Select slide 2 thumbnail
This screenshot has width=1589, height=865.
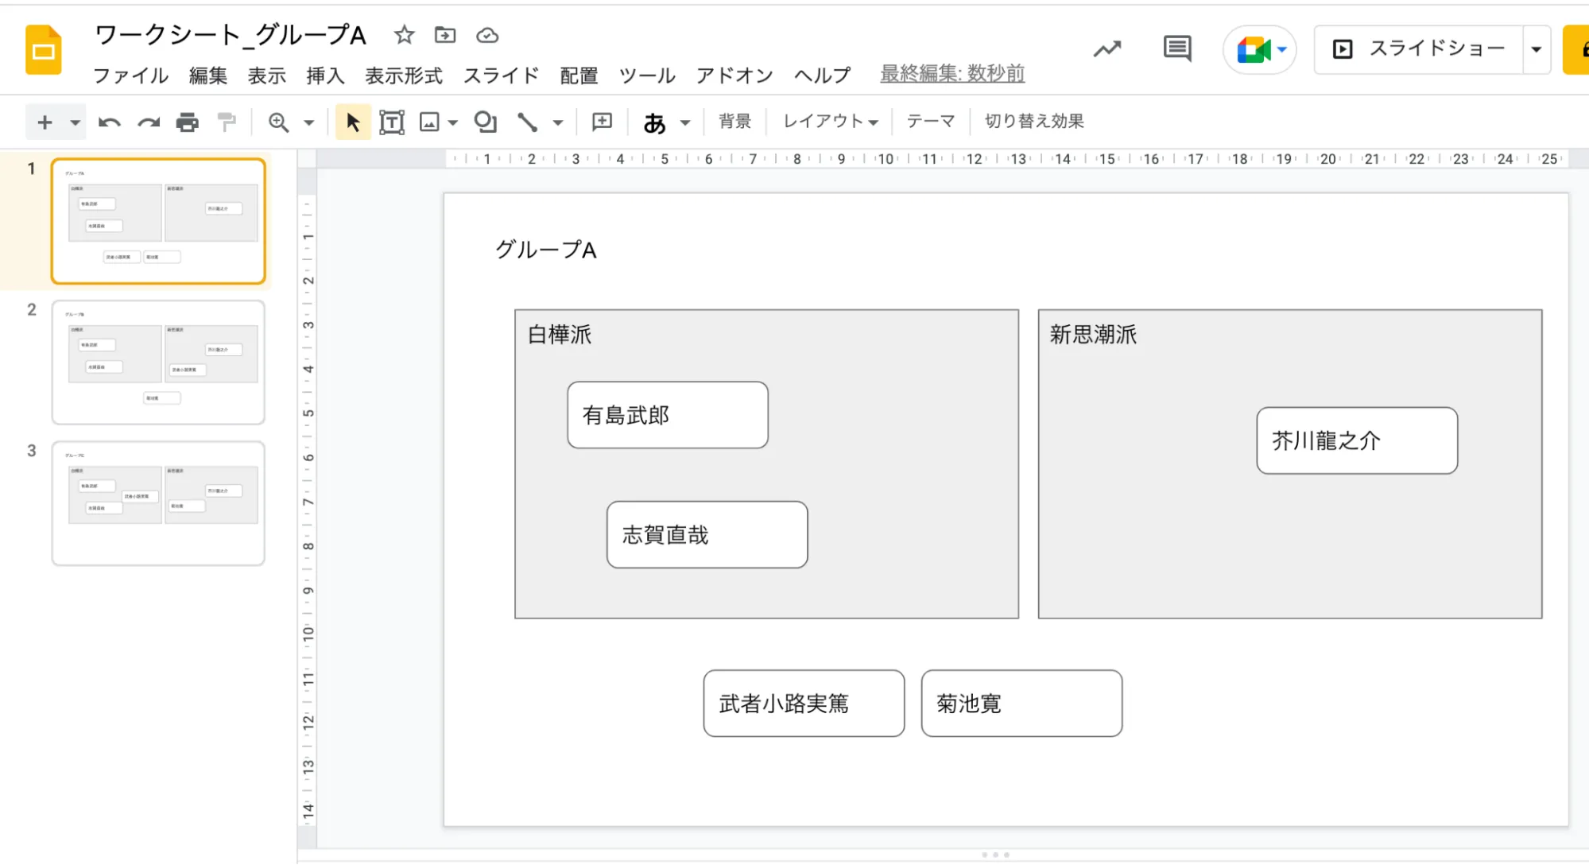click(x=158, y=363)
